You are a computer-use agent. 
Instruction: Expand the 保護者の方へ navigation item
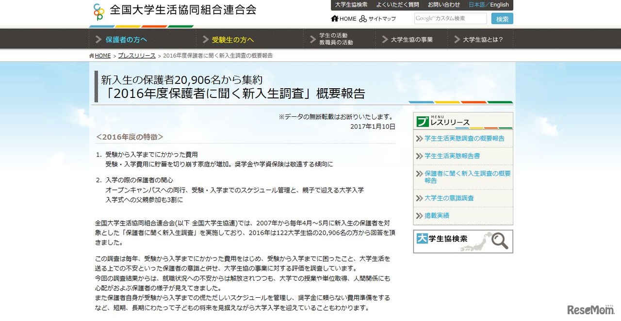coord(125,39)
